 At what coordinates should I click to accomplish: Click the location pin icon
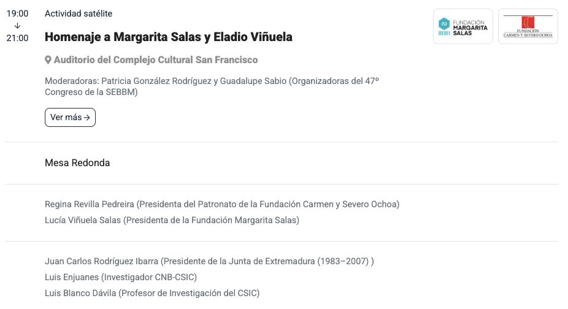tap(48, 60)
